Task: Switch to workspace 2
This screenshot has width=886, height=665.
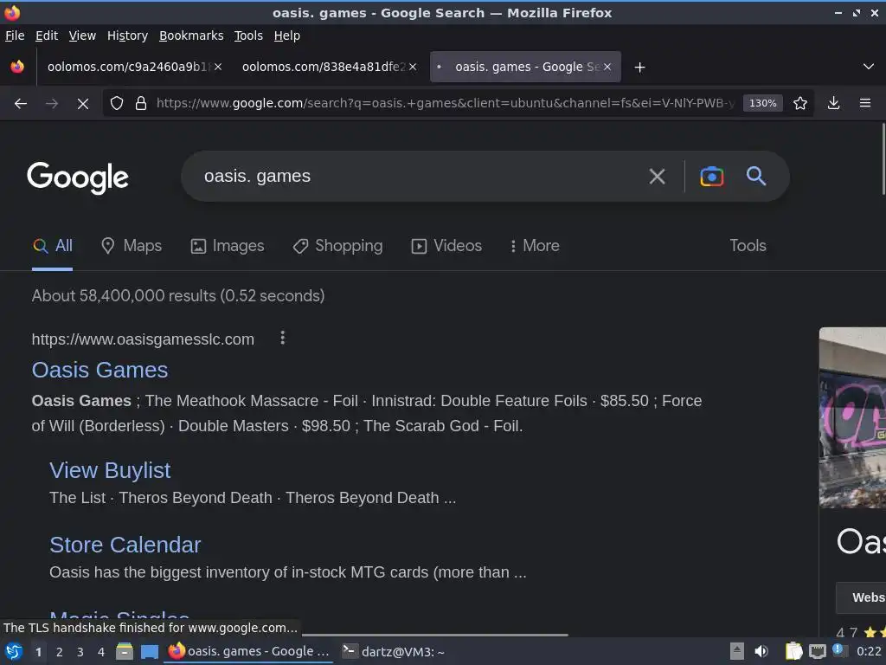Action: point(60,652)
